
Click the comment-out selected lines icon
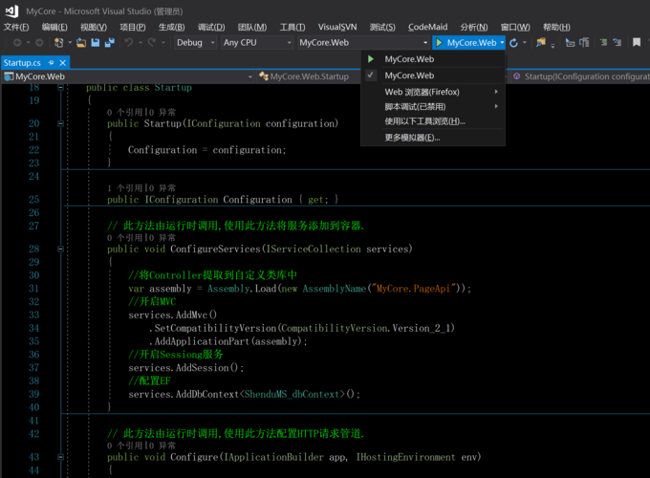tap(603, 42)
